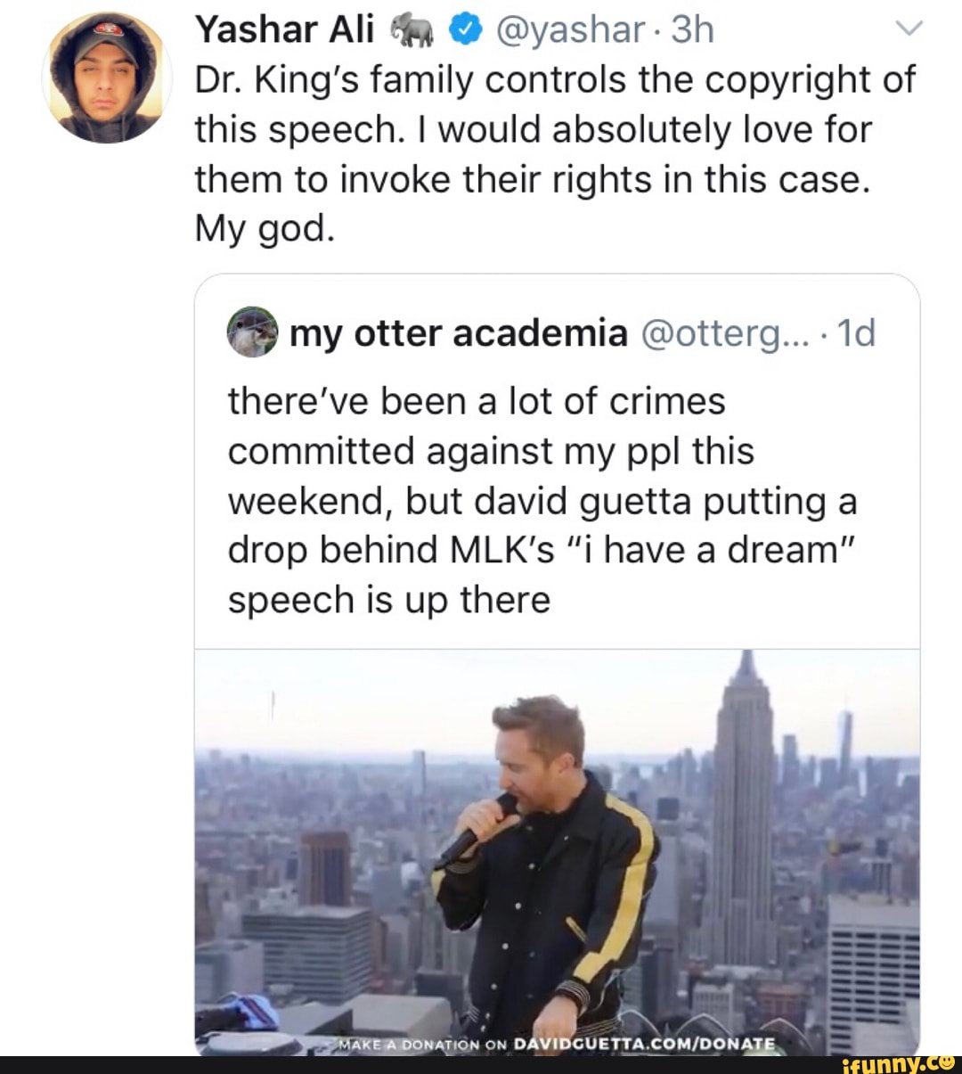962x1074 pixels.
Task: Open the my otter academia name
Action: click(x=459, y=332)
